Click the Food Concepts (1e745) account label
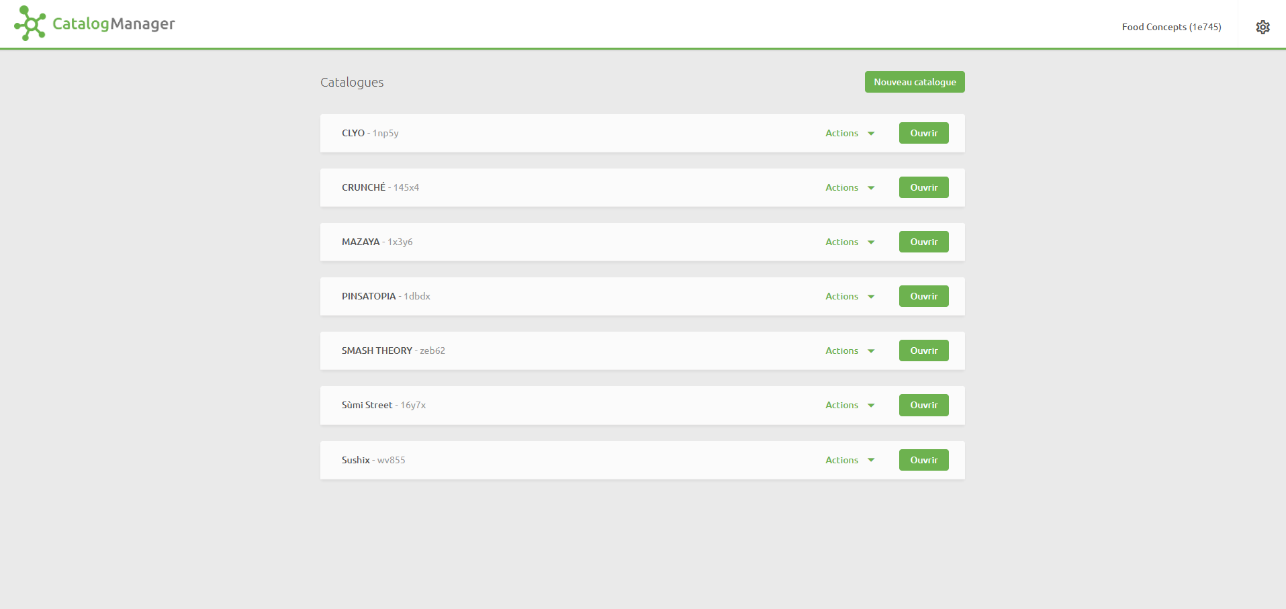This screenshot has width=1286, height=609. 1171,27
